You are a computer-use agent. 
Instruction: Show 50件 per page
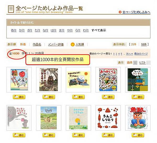[144, 45]
